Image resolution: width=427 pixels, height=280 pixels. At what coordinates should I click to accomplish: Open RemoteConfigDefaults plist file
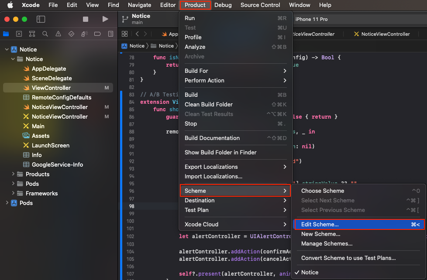(x=62, y=97)
